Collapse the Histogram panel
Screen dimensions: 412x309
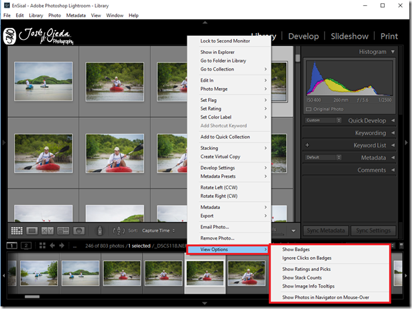(393, 52)
